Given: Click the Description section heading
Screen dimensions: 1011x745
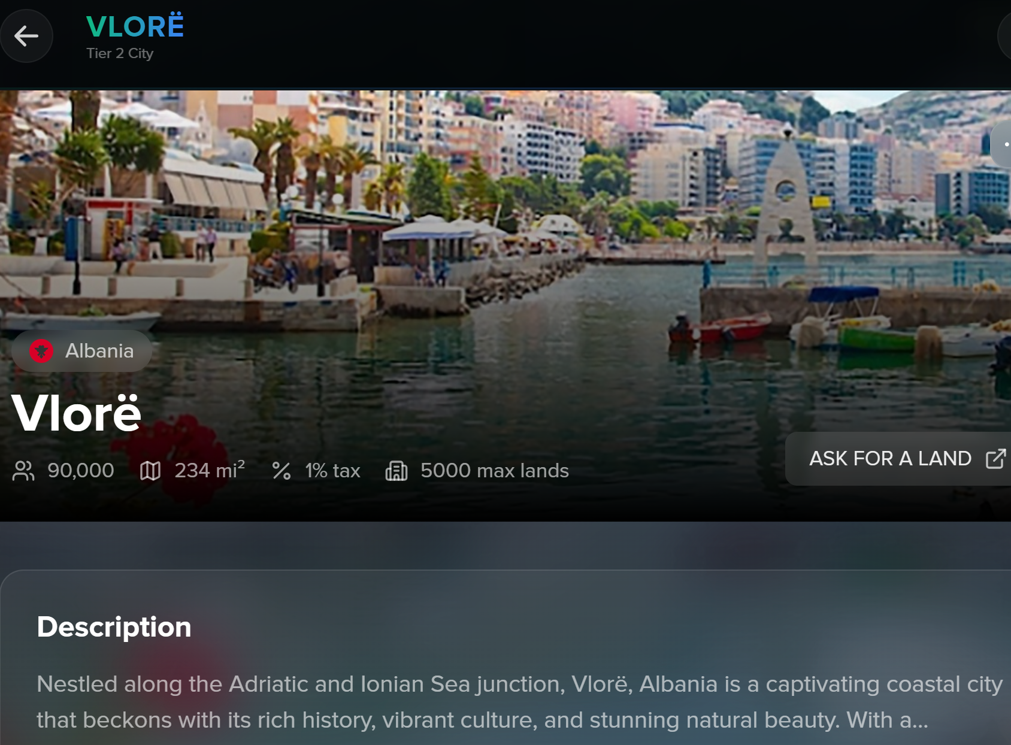Looking at the screenshot, I should coord(114,627).
